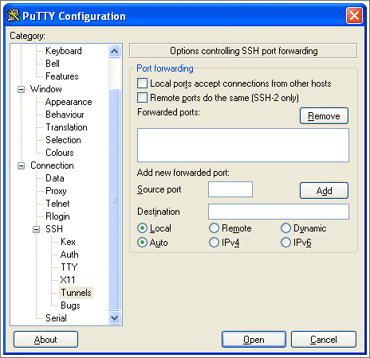Click the Remove forwarded port button
Image resolution: width=370 pixels, height=358 pixels.
[x=324, y=116]
